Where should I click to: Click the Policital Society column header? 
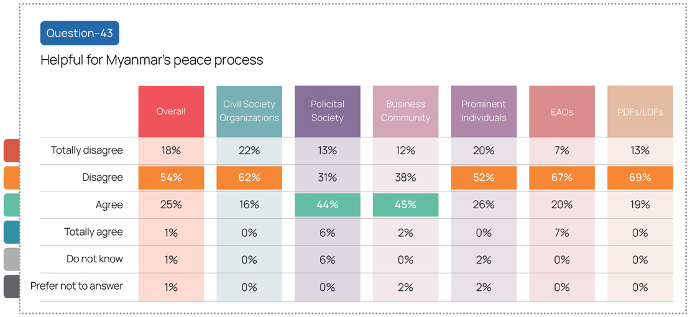pos(327,111)
